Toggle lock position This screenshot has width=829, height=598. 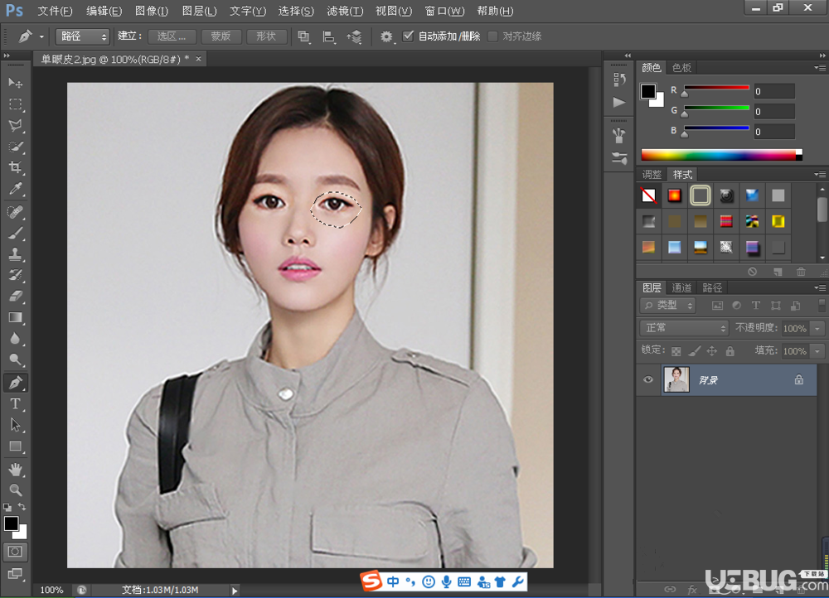click(x=712, y=351)
